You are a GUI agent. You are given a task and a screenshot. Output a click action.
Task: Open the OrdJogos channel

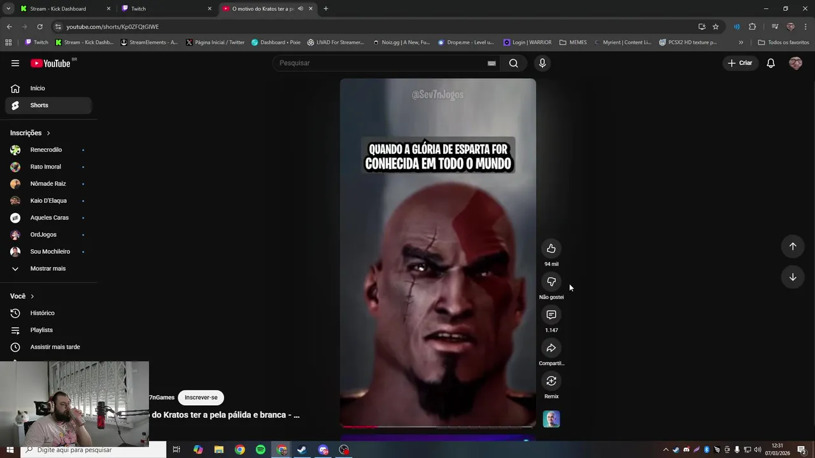coord(48,235)
